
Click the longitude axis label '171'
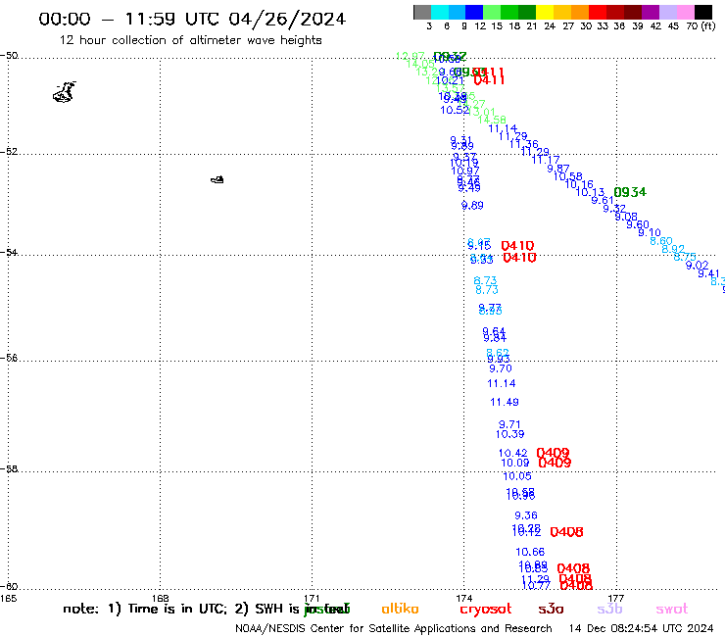[x=313, y=598]
